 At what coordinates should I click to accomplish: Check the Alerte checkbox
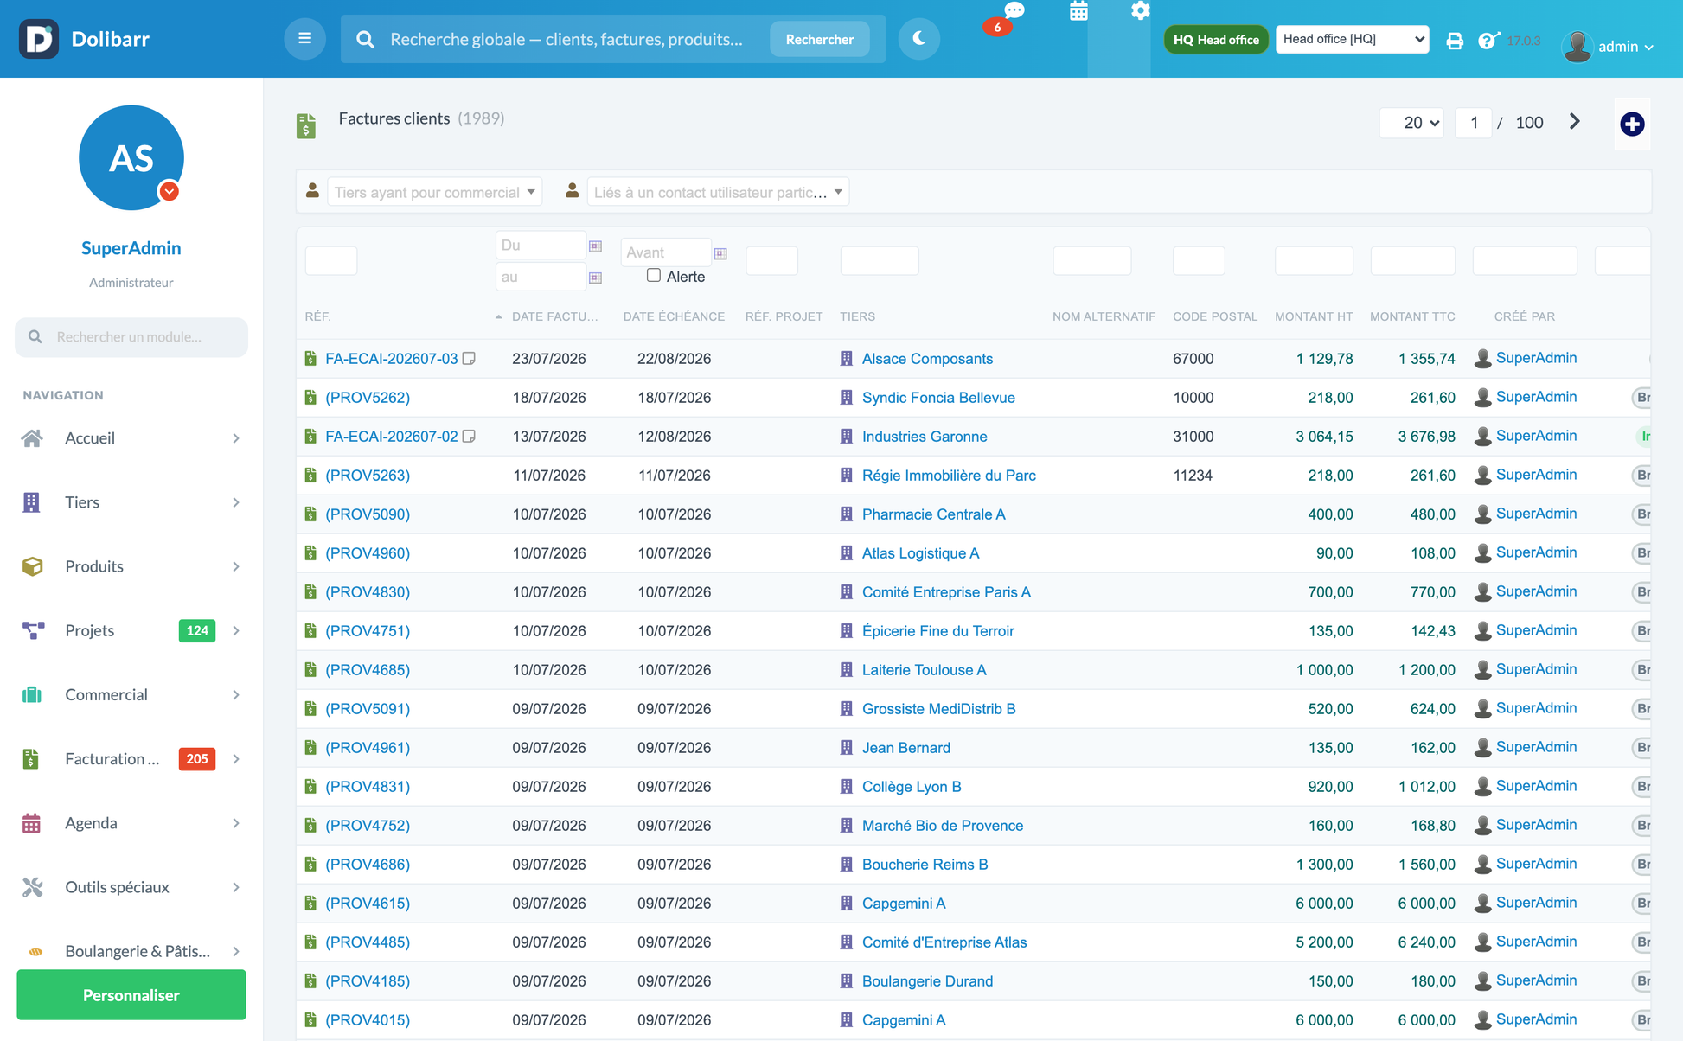pos(654,276)
